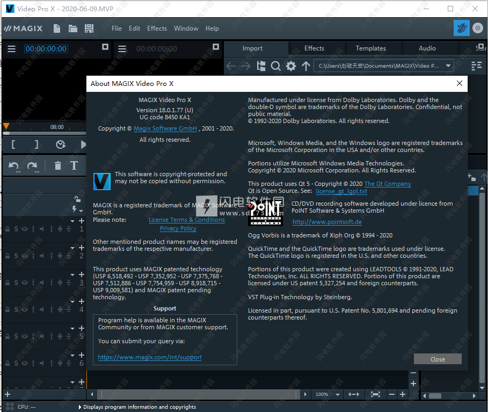This screenshot has width=488, height=412.
Task: Click the clock-with-play range playback icon
Action: pyautogui.click(x=60, y=144)
